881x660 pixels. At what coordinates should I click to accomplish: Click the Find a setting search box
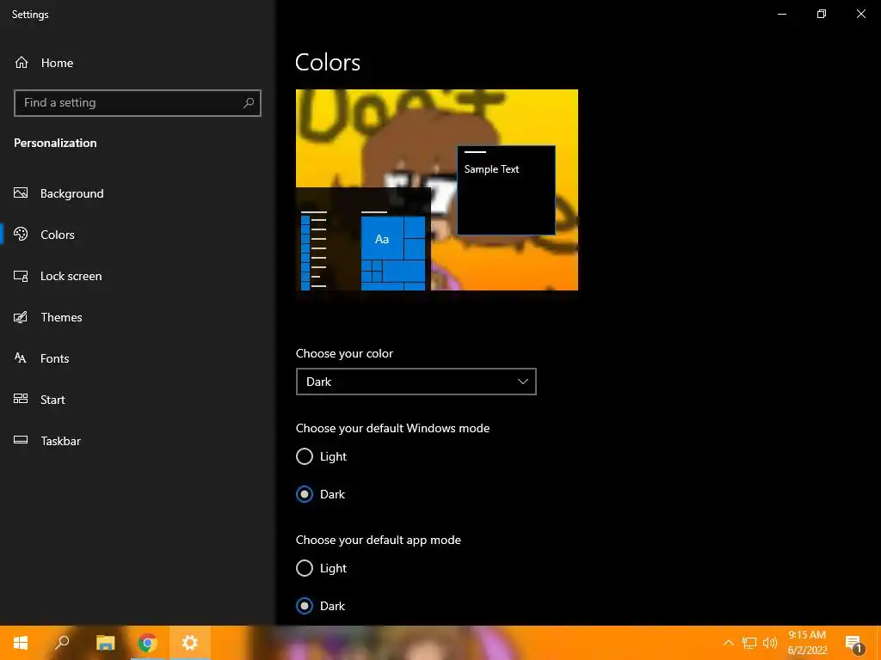tap(138, 103)
